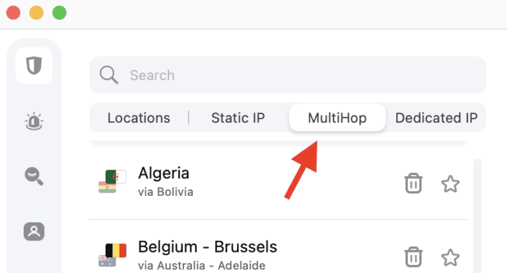
Task: Open the private Search sidebar icon
Action: (34, 175)
